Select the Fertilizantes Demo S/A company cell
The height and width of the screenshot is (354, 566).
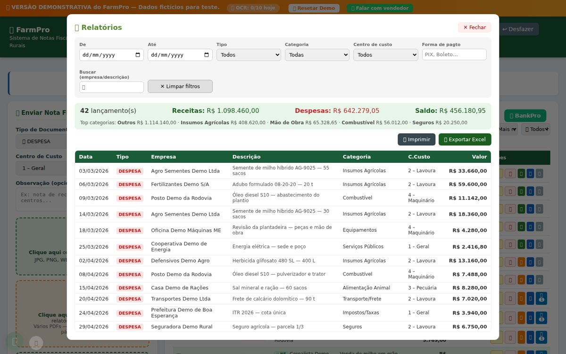(180, 184)
